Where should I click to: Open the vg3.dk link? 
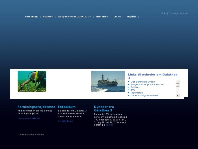click(109, 125)
